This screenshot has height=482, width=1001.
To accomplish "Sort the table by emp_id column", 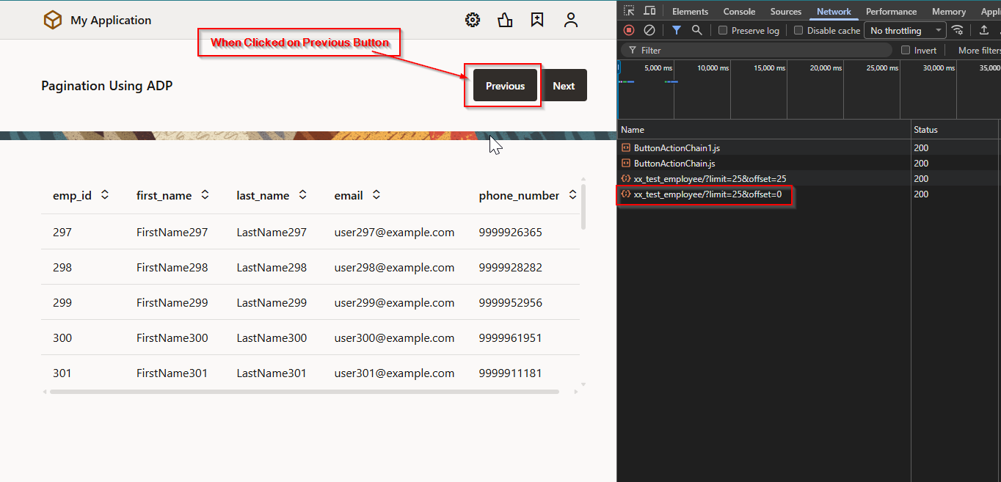I will (x=105, y=195).
